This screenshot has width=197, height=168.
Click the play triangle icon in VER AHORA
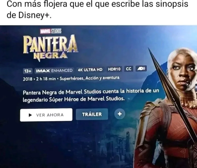30,115
